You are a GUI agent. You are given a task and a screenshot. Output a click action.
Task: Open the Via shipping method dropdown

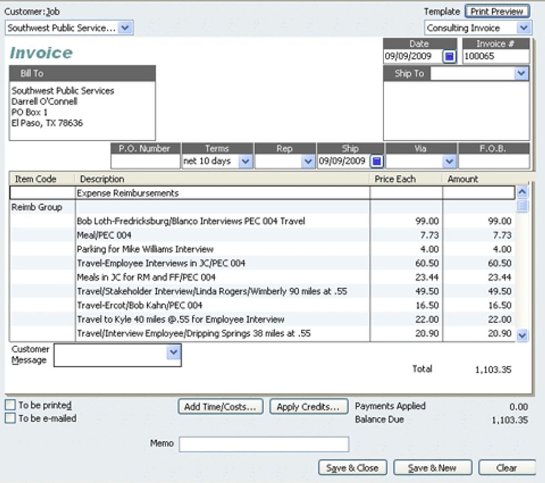click(x=449, y=161)
